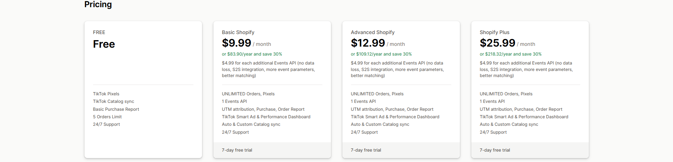
Task: Click Basic Purchase Report in the Free plan
Action: pos(116,109)
